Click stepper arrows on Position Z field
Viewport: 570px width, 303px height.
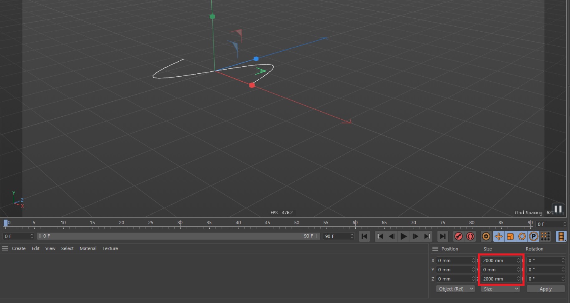[473, 279]
